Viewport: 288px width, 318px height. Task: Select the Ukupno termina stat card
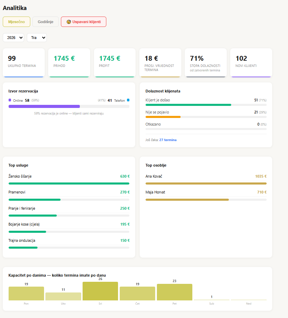[24, 62]
